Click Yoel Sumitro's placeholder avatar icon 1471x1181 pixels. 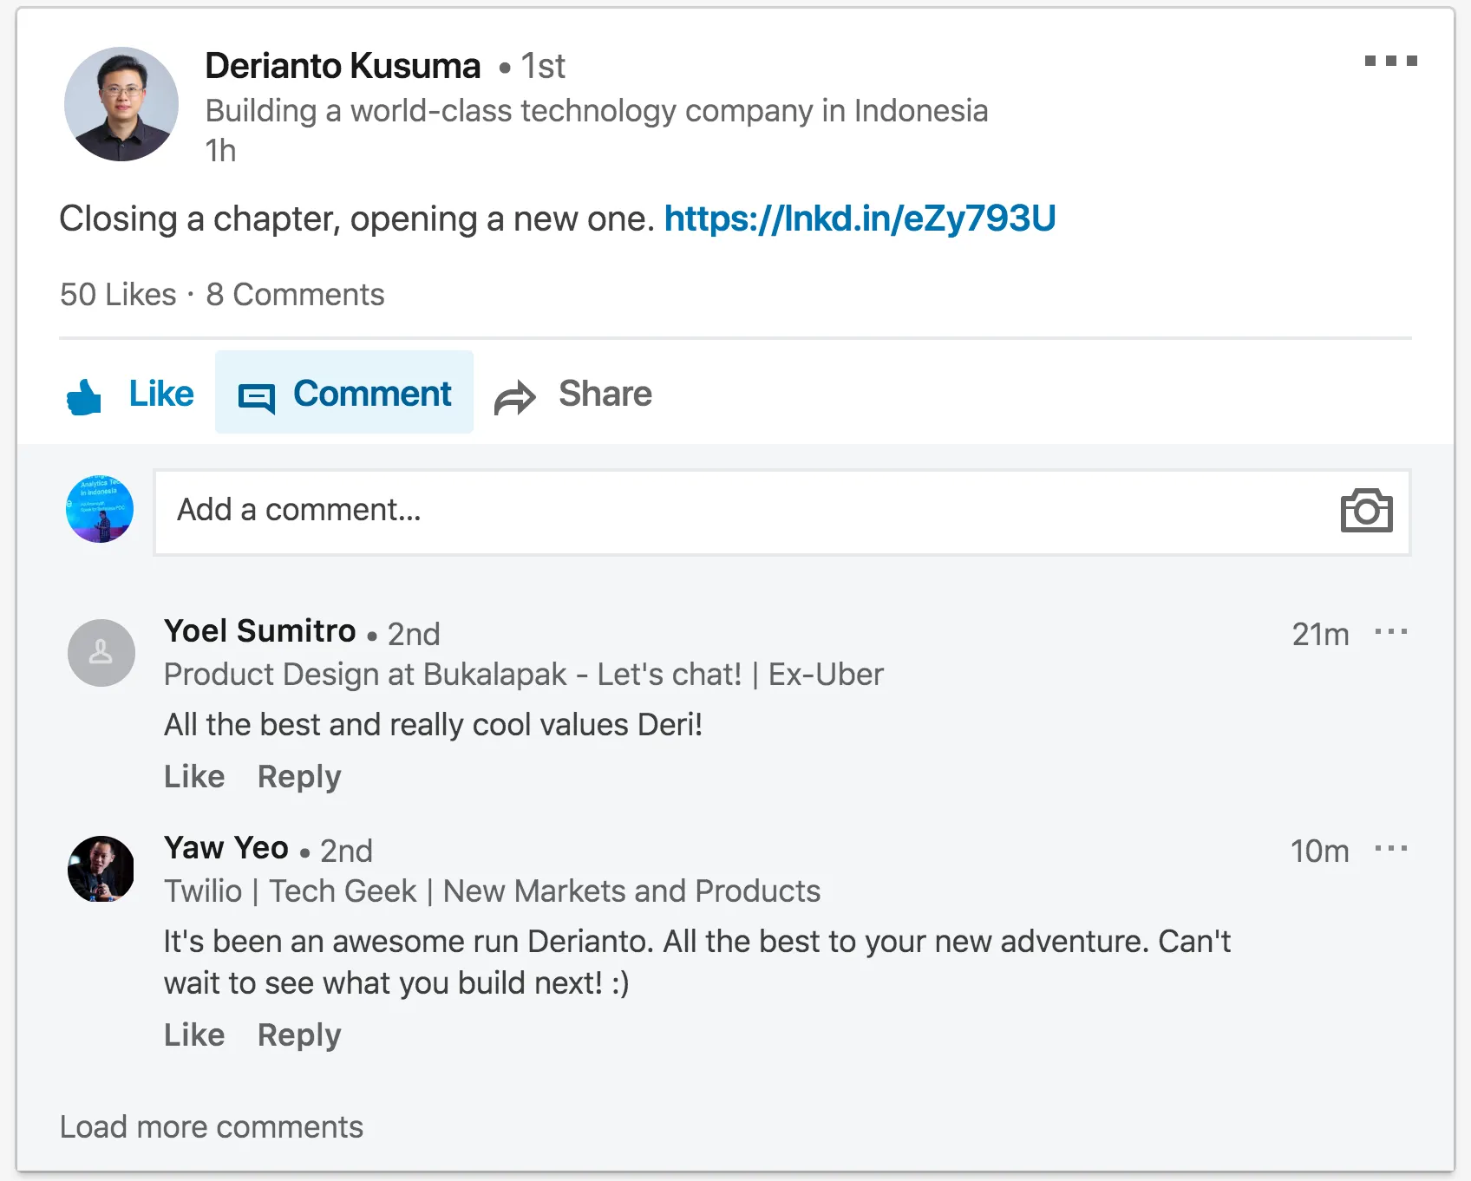pos(101,653)
